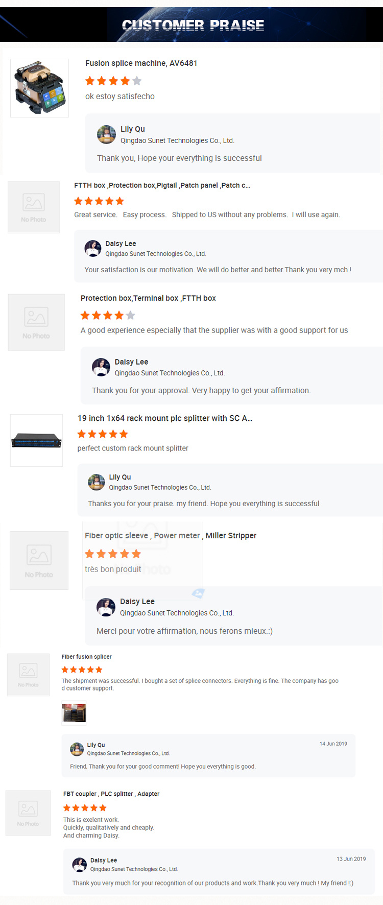Select Daisy Lee's avatar in the 'Merci pour votre' reply
383x905 pixels.
point(106,607)
